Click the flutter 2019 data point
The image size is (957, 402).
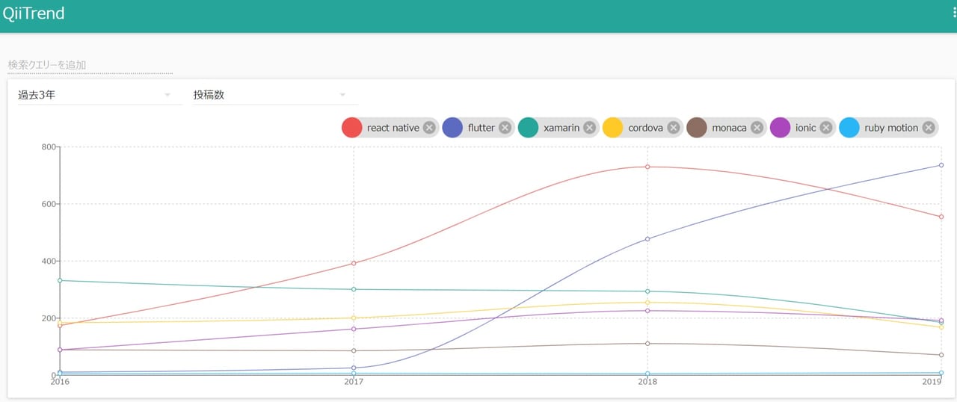(x=941, y=165)
